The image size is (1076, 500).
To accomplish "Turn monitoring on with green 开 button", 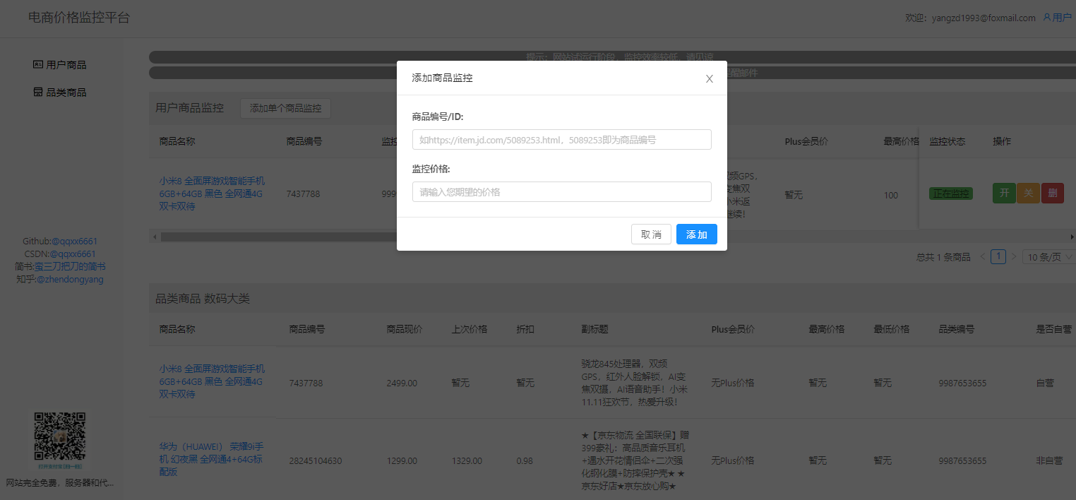I will pyautogui.click(x=1004, y=194).
